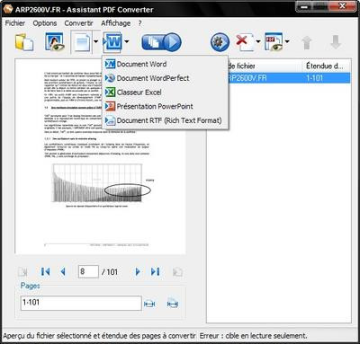The image size is (360, 344).
Task: Move the file up with the up arrow
Action: click(307, 42)
